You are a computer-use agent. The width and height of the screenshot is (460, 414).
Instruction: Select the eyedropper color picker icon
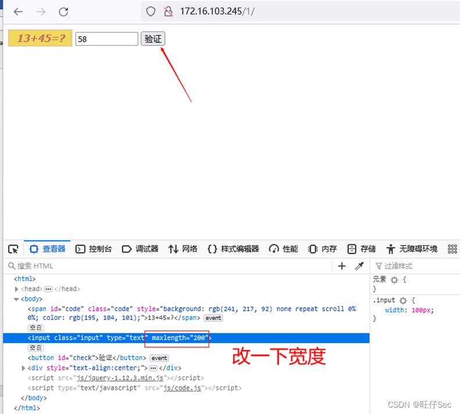pyautogui.click(x=359, y=266)
